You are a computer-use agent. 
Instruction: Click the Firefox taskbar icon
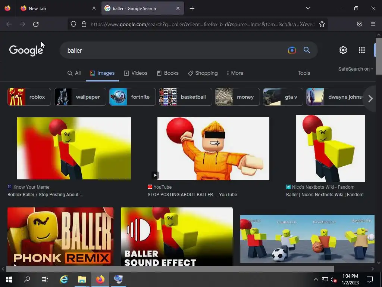coord(100,279)
